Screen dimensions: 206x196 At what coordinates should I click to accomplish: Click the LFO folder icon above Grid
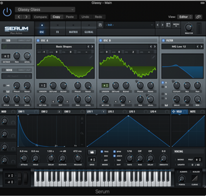tap(92, 152)
